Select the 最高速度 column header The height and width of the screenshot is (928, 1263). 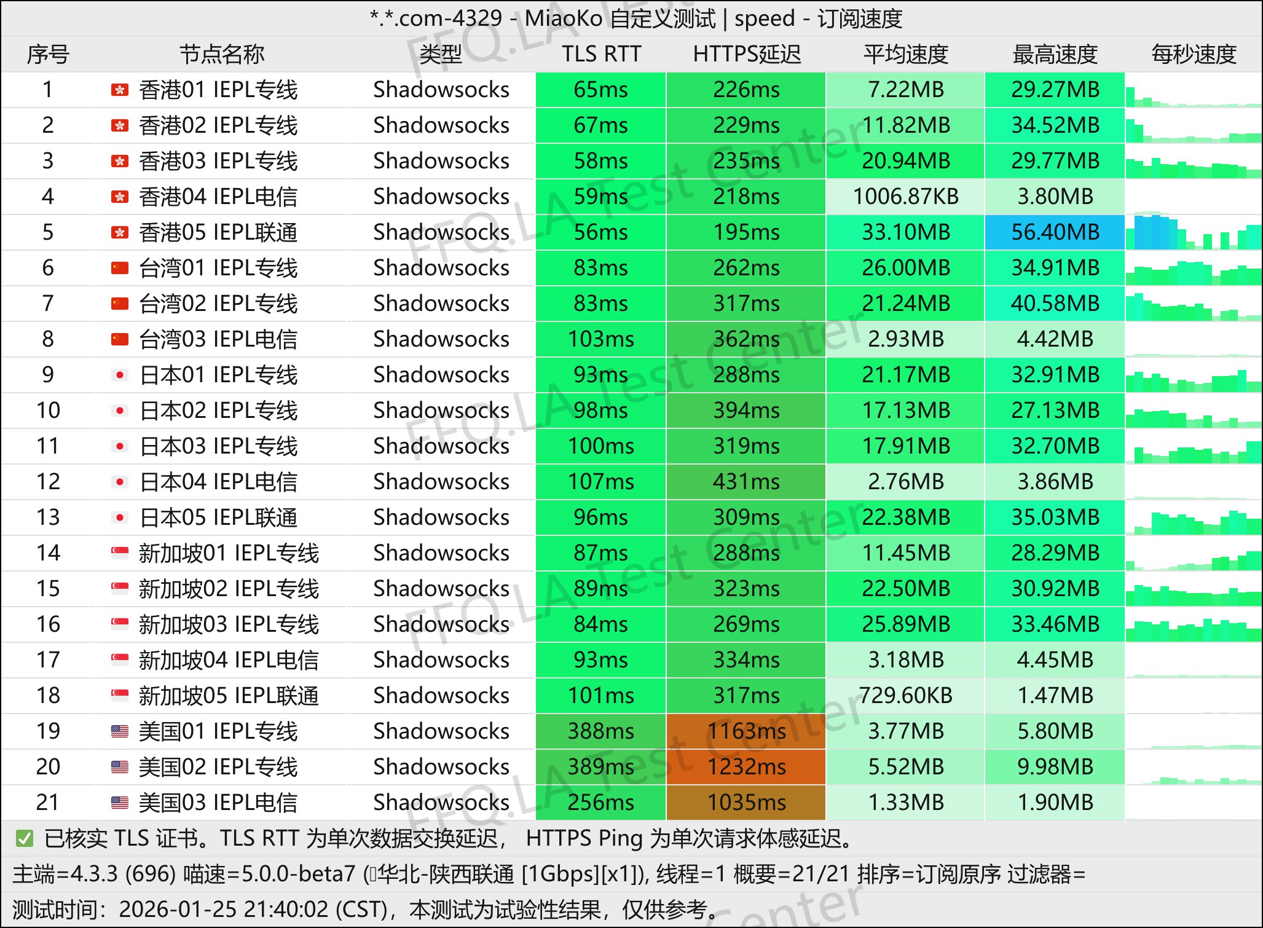tap(1055, 54)
